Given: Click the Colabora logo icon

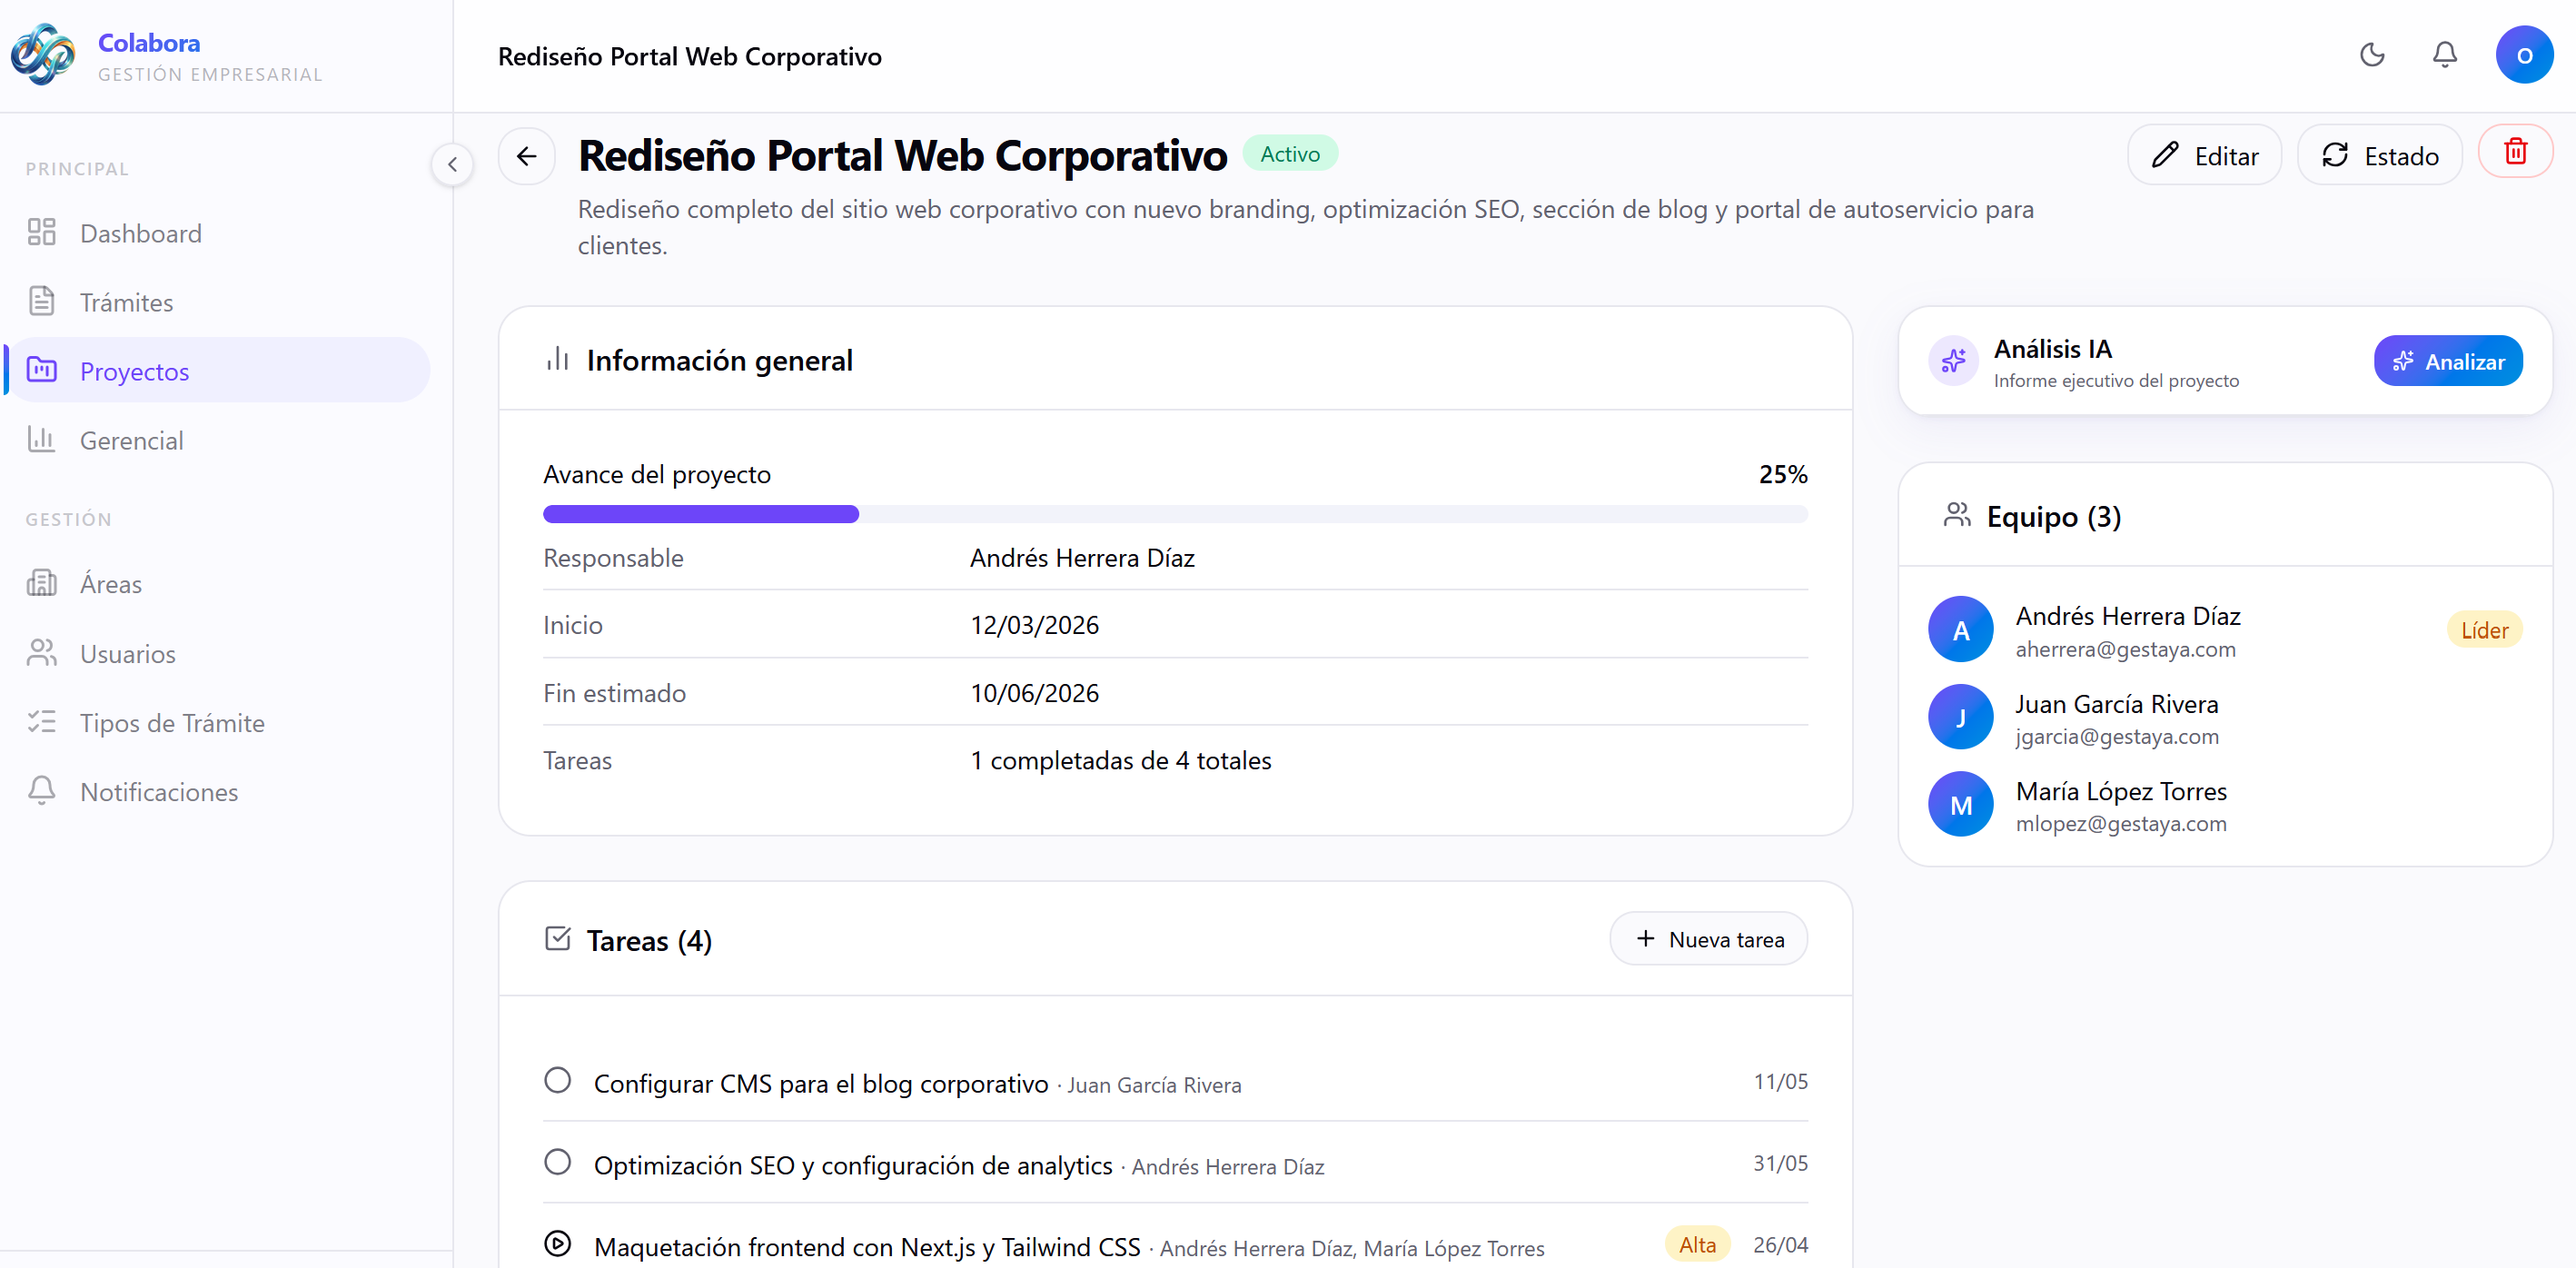Looking at the screenshot, I should point(42,55).
